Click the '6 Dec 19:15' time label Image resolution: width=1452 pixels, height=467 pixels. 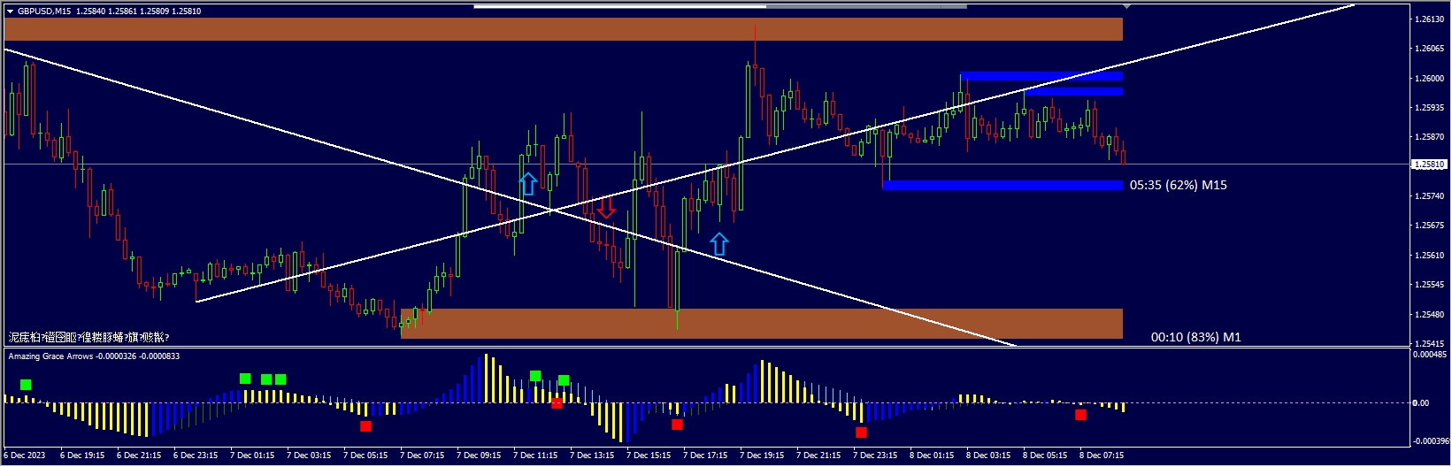[82, 456]
